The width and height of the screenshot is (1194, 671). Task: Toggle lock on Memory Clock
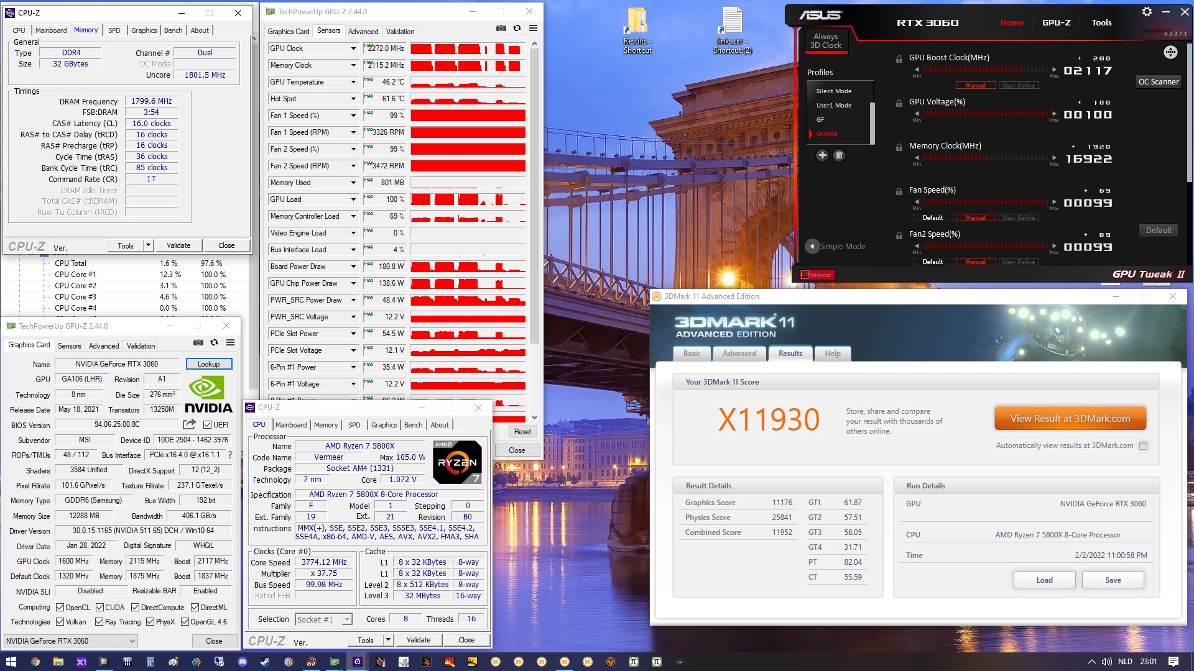tap(899, 147)
